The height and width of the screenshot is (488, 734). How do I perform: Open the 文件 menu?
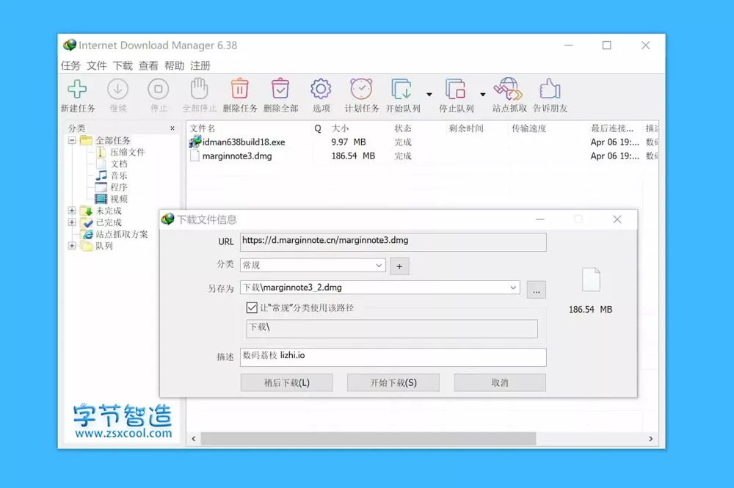(x=97, y=65)
